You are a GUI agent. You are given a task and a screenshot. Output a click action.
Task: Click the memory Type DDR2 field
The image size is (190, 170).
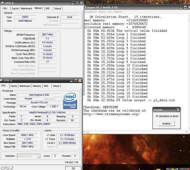25,17
